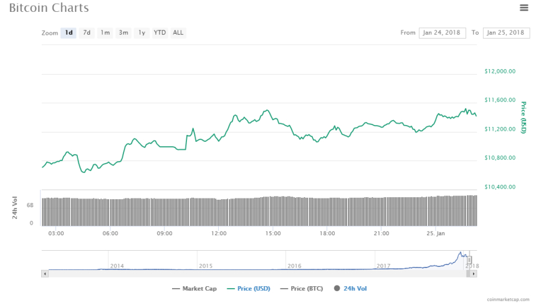
Task: Set zoom range to 1m
Action: click(105, 33)
